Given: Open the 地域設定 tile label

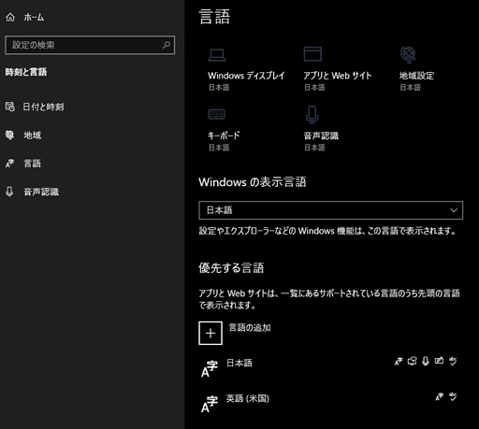Looking at the screenshot, I should tap(417, 76).
